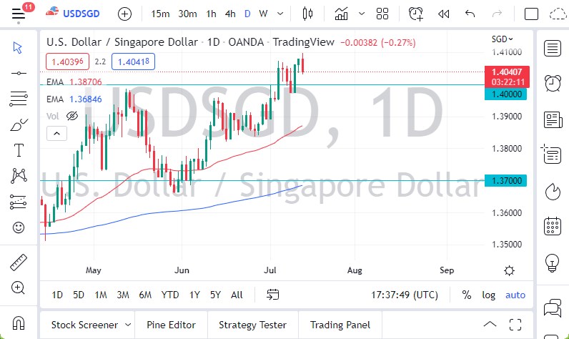Select the 1h timeframe
The height and width of the screenshot is (339, 569).
pyautogui.click(x=211, y=14)
